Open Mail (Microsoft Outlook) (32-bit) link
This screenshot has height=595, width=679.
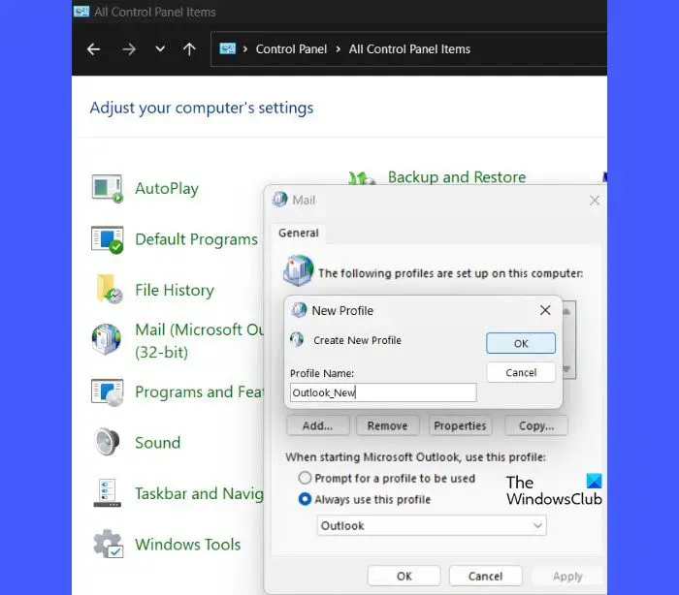(199, 341)
